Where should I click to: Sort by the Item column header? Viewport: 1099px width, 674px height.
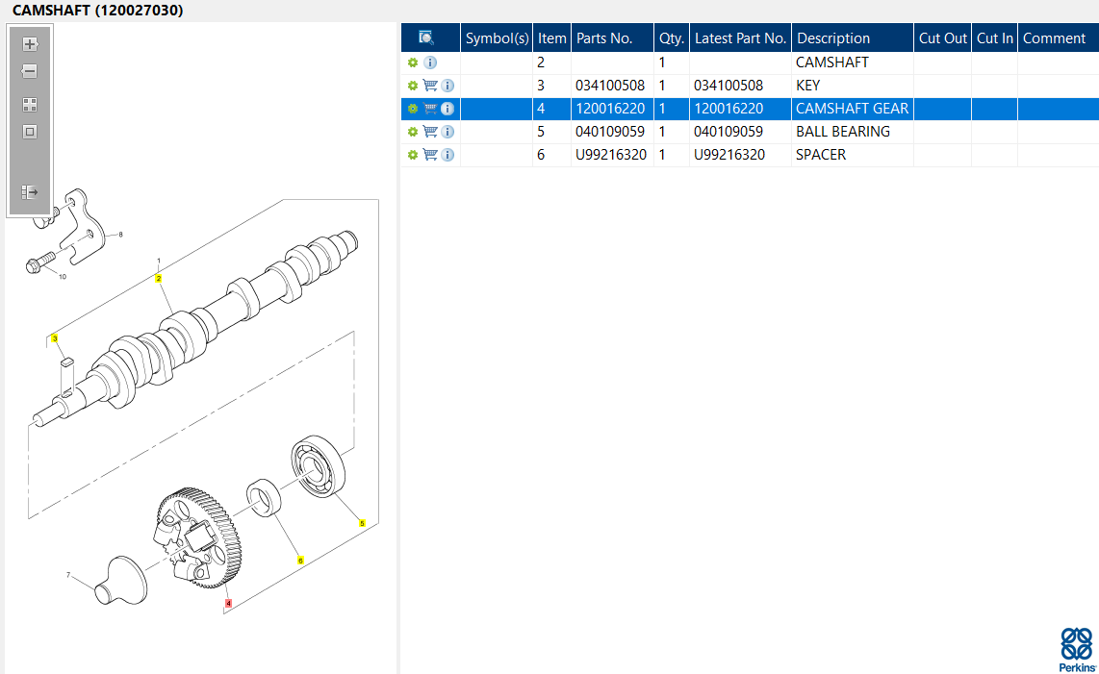(x=551, y=38)
